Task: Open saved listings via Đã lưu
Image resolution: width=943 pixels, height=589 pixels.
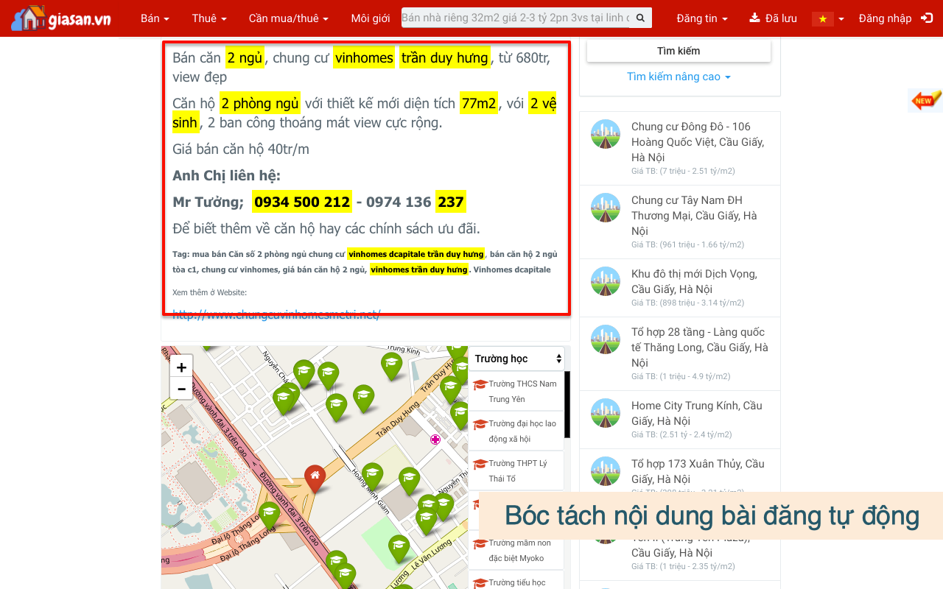Action: (x=773, y=18)
